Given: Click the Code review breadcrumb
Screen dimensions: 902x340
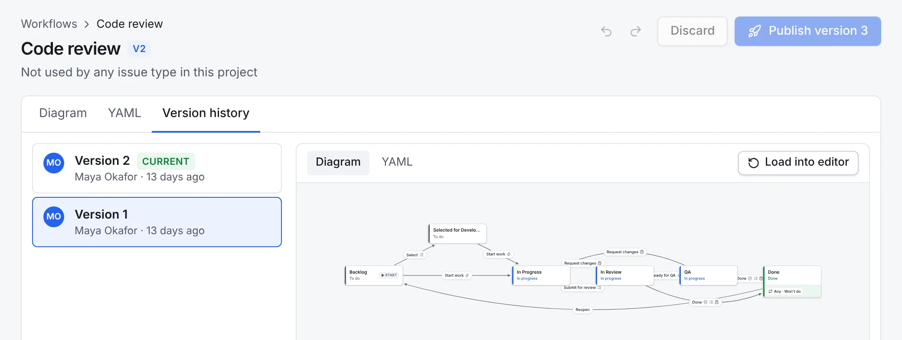Looking at the screenshot, I should click(130, 24).
